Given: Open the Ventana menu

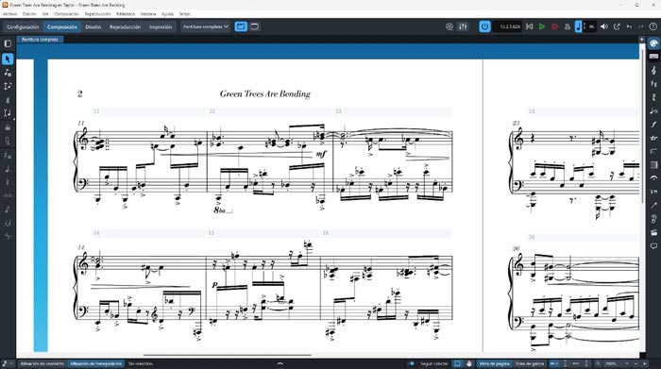Looking at the screenshot, I should coord(148,14).
